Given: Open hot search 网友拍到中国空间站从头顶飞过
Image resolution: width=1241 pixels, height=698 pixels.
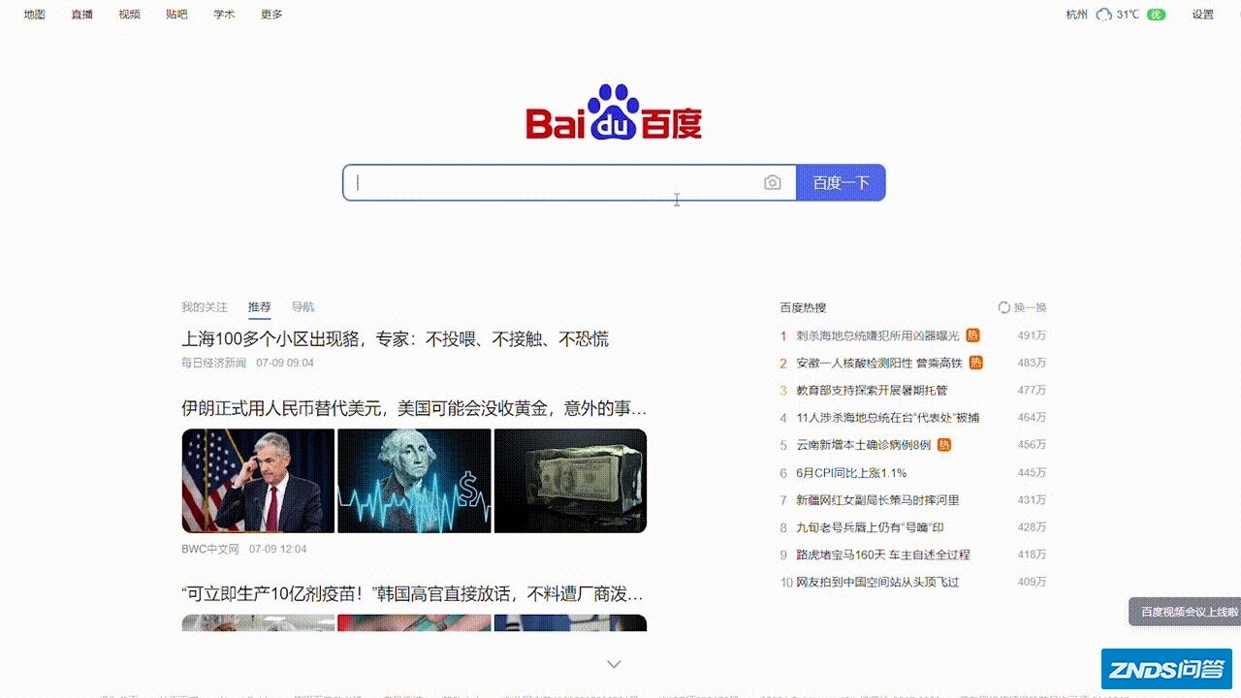Looking at the screenshot, I should coord(877,582).
